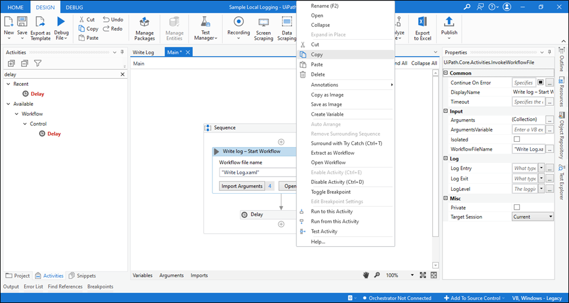Switch to the Write Log tab
Viewport: 569px width, 303px height.
144,53
